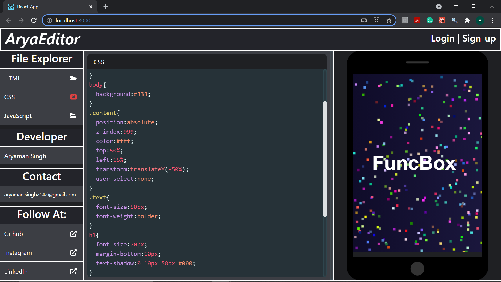Open Instagram external link icon
Screen dimensions: 501x282
[x=74, y=252]
